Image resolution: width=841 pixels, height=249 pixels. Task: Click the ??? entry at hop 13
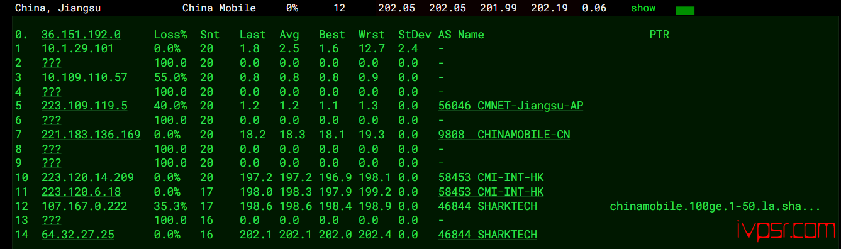(x=52, y=220)
